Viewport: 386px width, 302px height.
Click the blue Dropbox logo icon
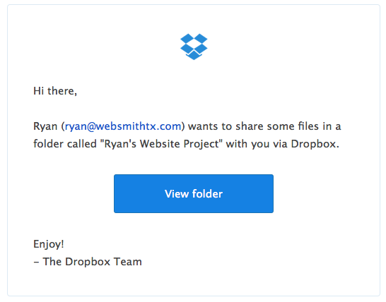coord(194,47)
